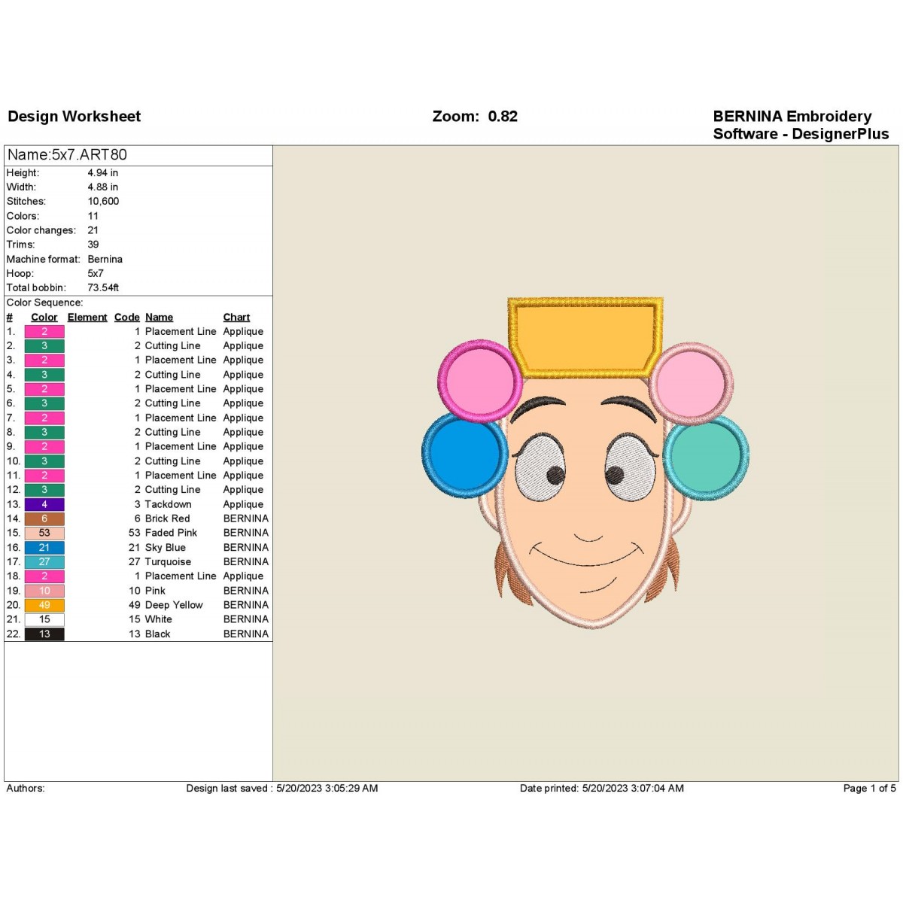Click the Brick Red swatch in row 14

coord(44,519)
